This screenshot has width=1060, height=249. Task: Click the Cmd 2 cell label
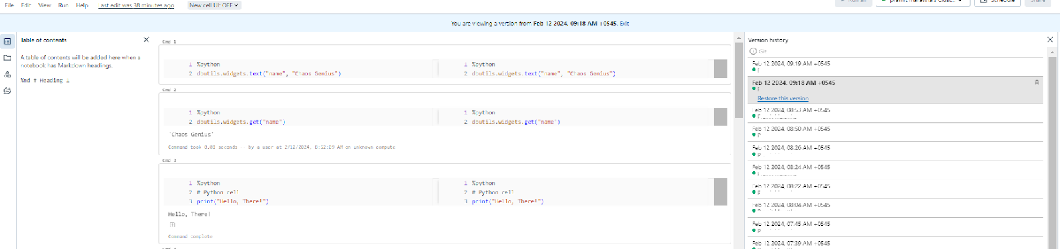[x=169, y=90]
